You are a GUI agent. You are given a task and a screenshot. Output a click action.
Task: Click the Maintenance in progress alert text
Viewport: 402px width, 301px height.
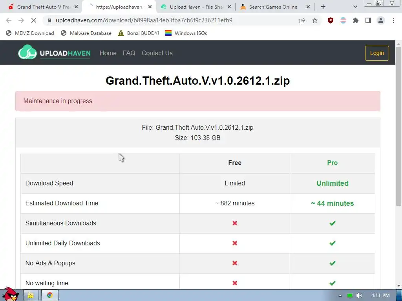[58, 101]
